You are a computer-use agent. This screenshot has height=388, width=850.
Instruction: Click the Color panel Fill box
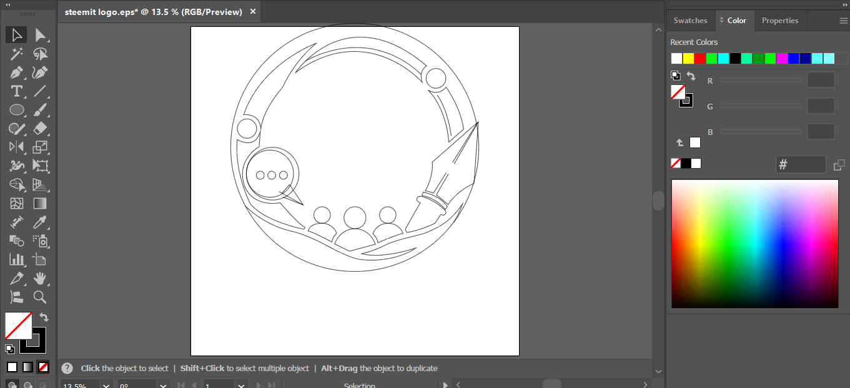pos(678,92)
